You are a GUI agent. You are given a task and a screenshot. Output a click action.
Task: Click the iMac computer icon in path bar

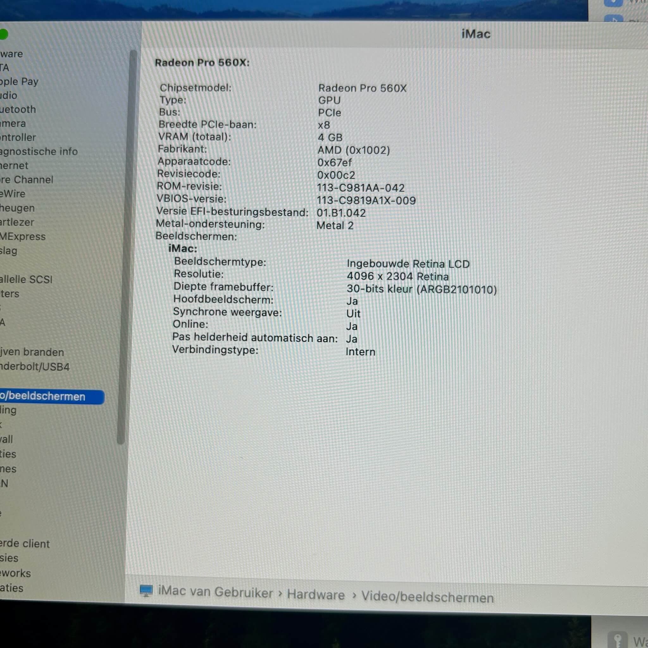(146, 591)
